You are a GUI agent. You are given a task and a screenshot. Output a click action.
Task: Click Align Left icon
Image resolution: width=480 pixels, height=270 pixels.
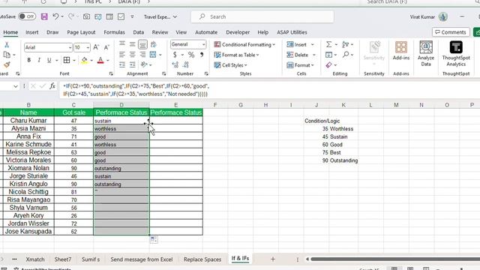122,55
